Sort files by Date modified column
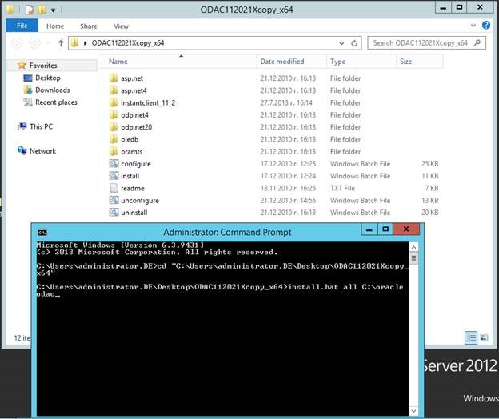The width and height of the screenshot is (499, 419). 281,62
